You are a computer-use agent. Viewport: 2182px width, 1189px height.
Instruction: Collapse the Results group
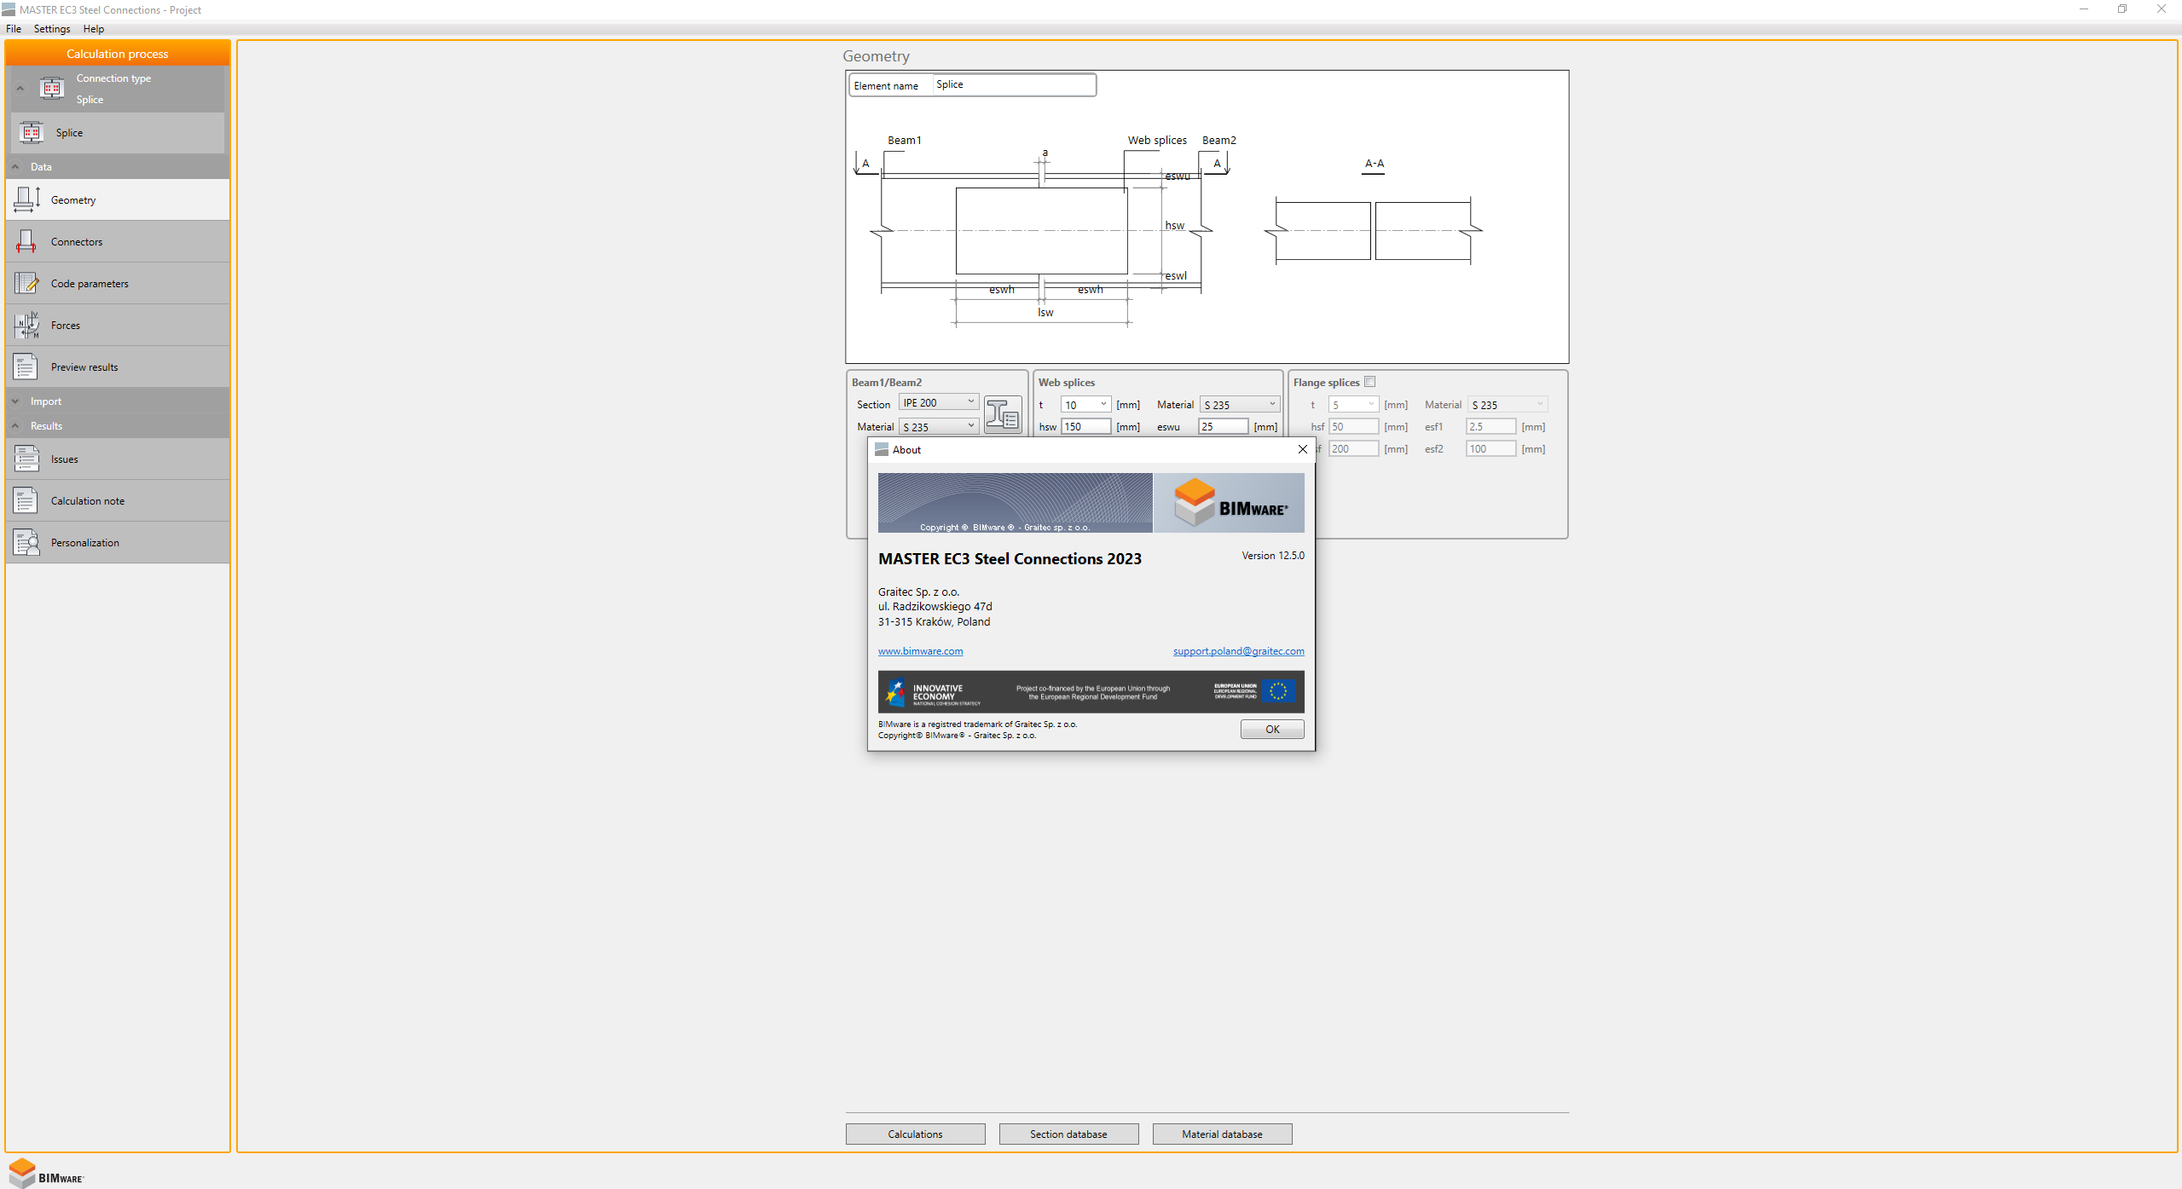pos(15,426)
